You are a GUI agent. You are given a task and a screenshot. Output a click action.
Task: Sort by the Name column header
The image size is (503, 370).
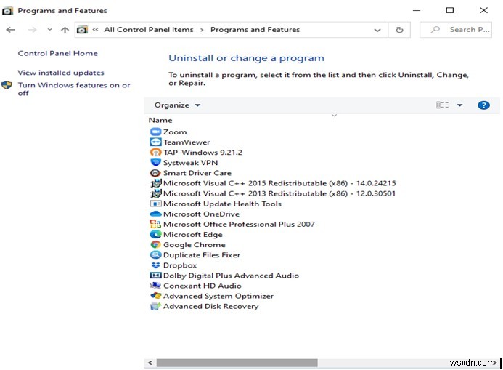(x=160, y=120)
